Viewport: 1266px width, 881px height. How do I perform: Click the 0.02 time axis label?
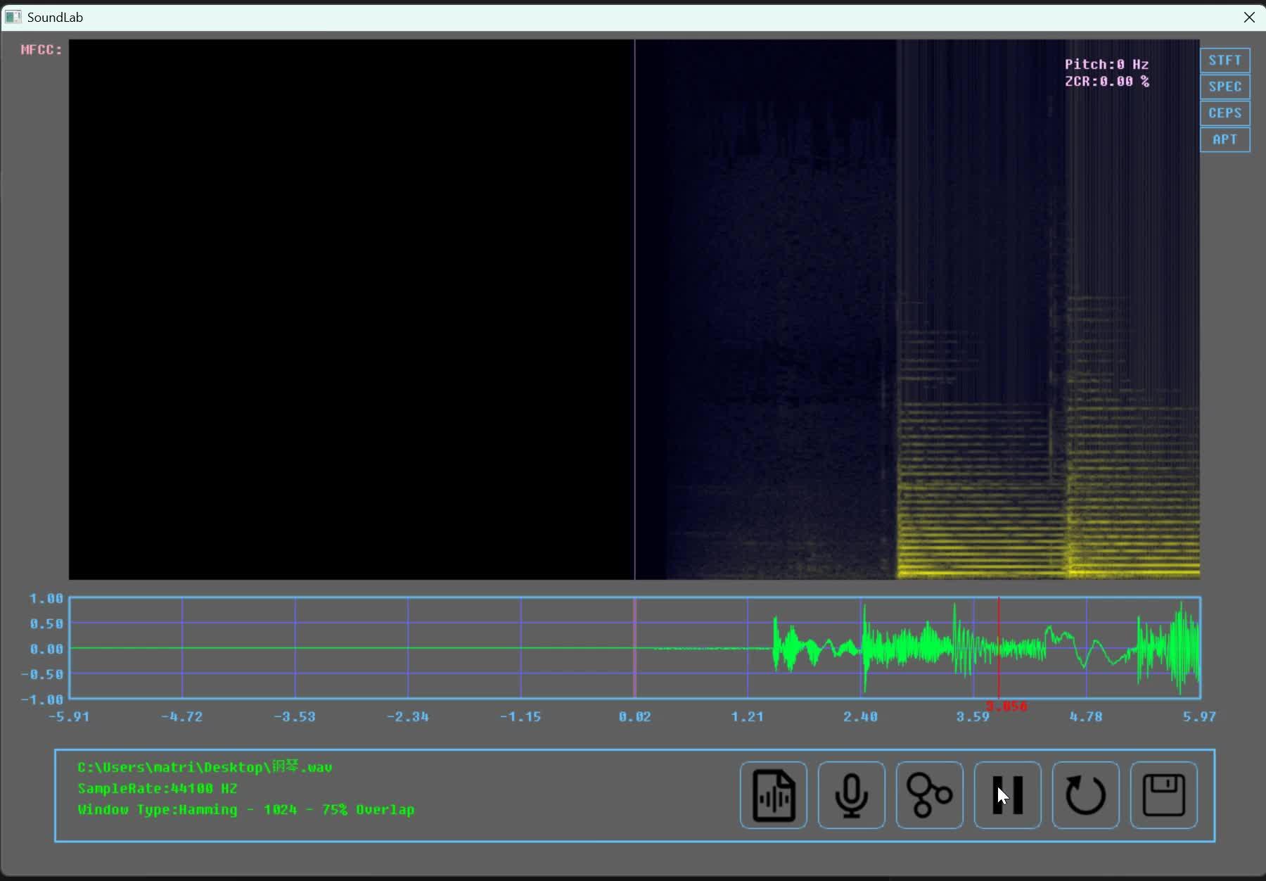click(634, 716)
